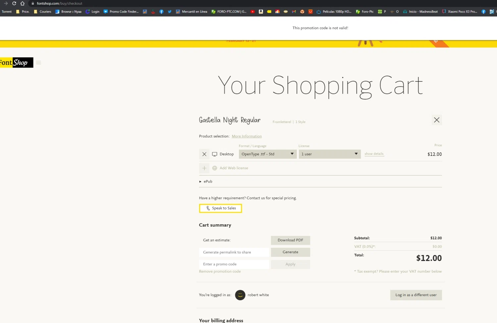Viewport: 497px width, 323px height.
Task: Open Mercantil en Línea bookmark
Action: pos(192,12)
